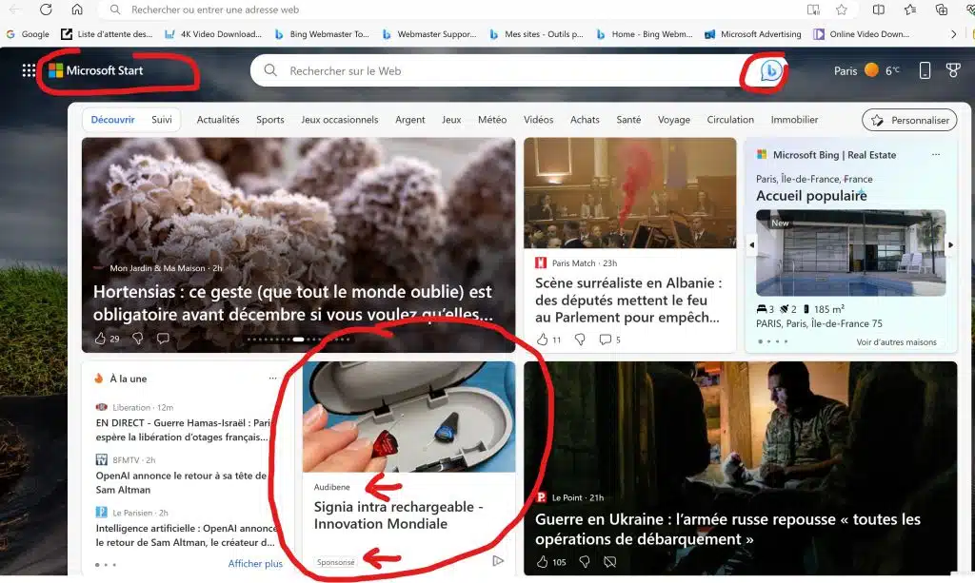Open Libération Guerre Hamas-Israël story
The width and height of the screenshot is (975, 583).
pos(182,430)
